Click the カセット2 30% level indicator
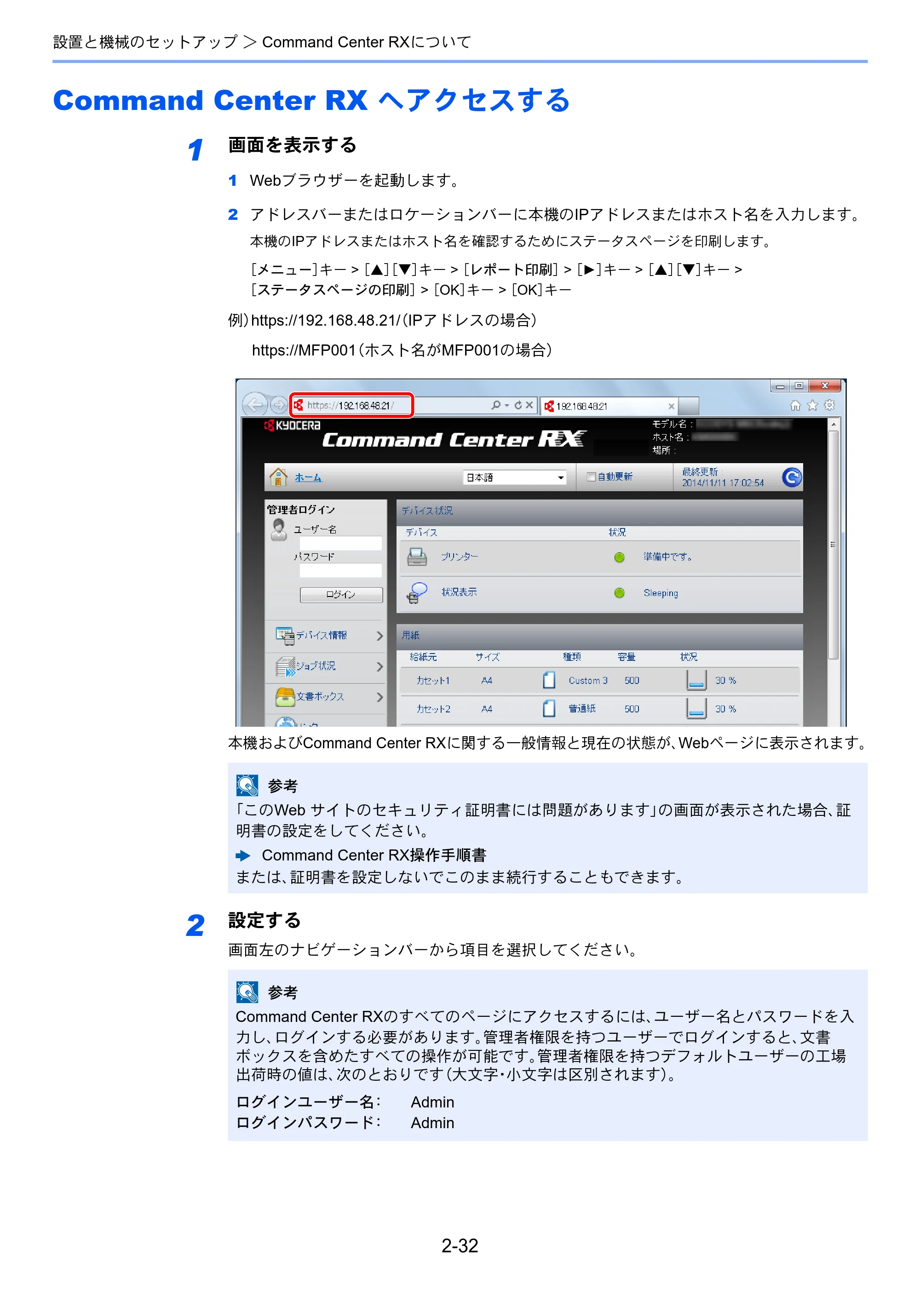This screenshot has height=1302, width=920. point(696,709)
